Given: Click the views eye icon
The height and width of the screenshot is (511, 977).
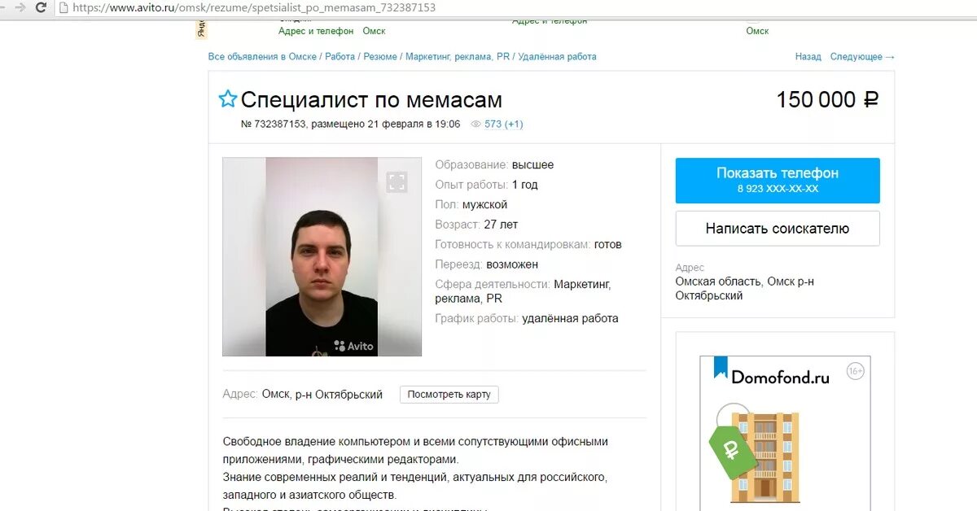Looking at the screenshot, I should 476,124.
